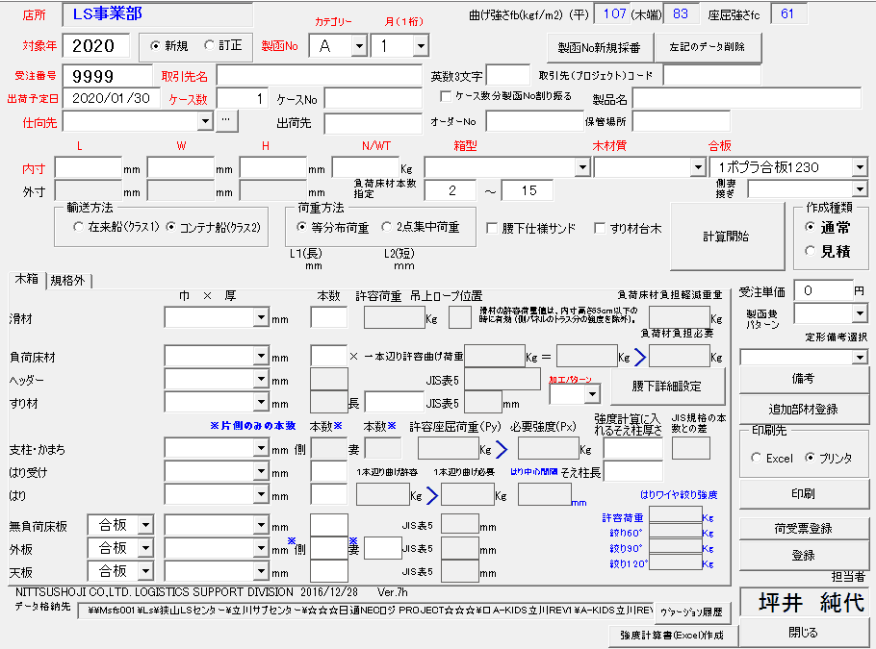
Task: Click 荷受票登録 button
Action: pos(804,528)
